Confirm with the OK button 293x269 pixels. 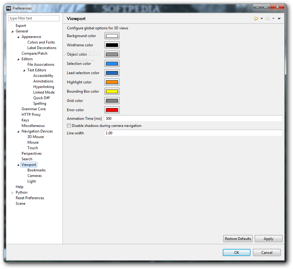click(237, 253)
